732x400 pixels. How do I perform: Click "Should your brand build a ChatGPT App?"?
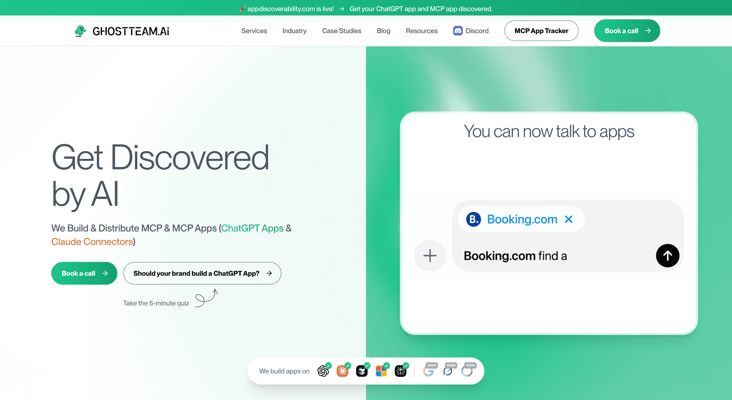[x=202, y=273]
